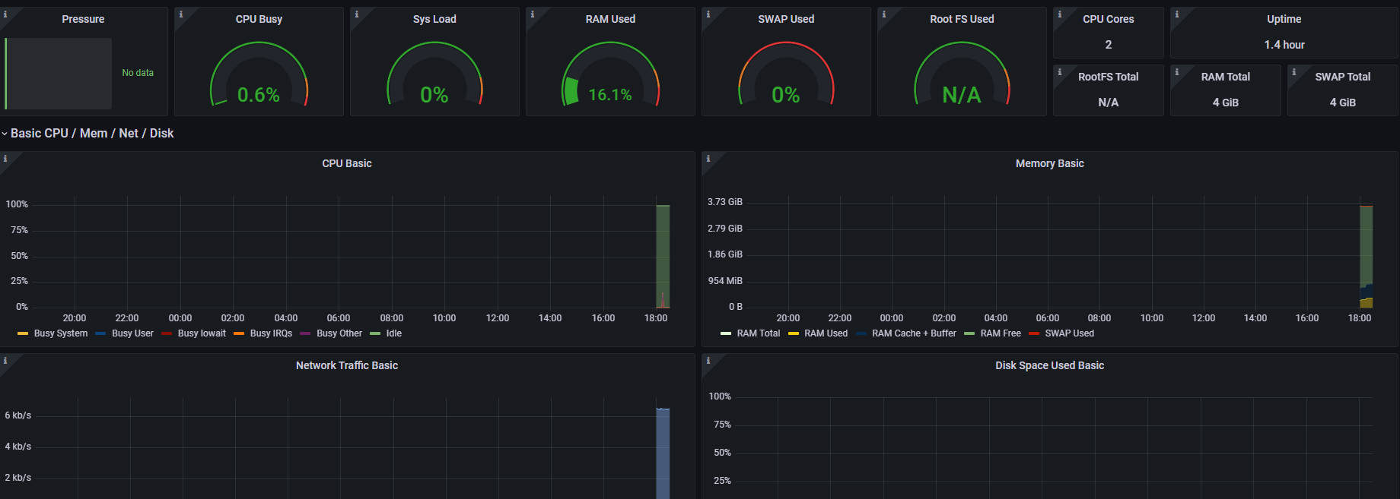The height and width of the screenshot is (499, 1400).
Task: Click the 4 GiB value under RAM Total
Action: click(1226, 103)
